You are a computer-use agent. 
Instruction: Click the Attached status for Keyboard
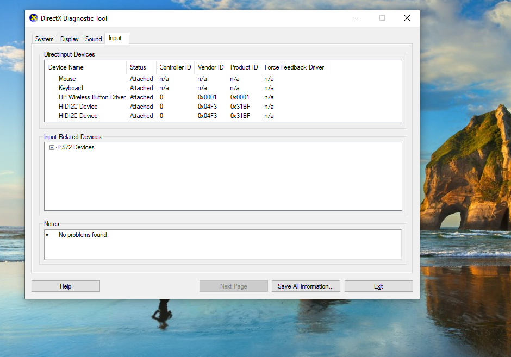tap(141, 88)
